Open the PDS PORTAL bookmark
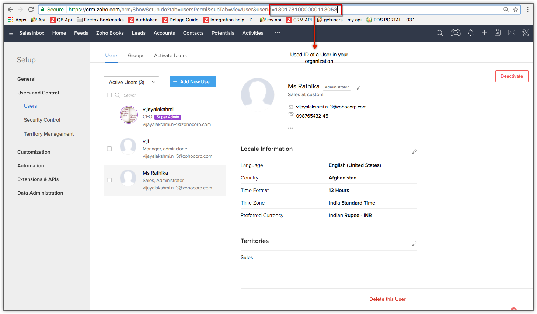The width and height of the screenshot is (537, 314). click(393, 20)
